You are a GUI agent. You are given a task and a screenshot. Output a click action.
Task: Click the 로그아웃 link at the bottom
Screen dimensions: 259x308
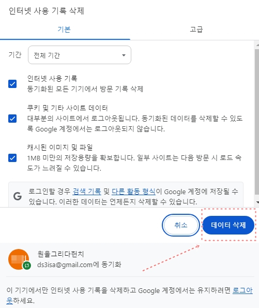(242, 290)
